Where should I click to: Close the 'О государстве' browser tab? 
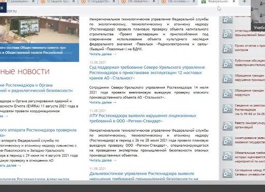click(x=114, y=2)
